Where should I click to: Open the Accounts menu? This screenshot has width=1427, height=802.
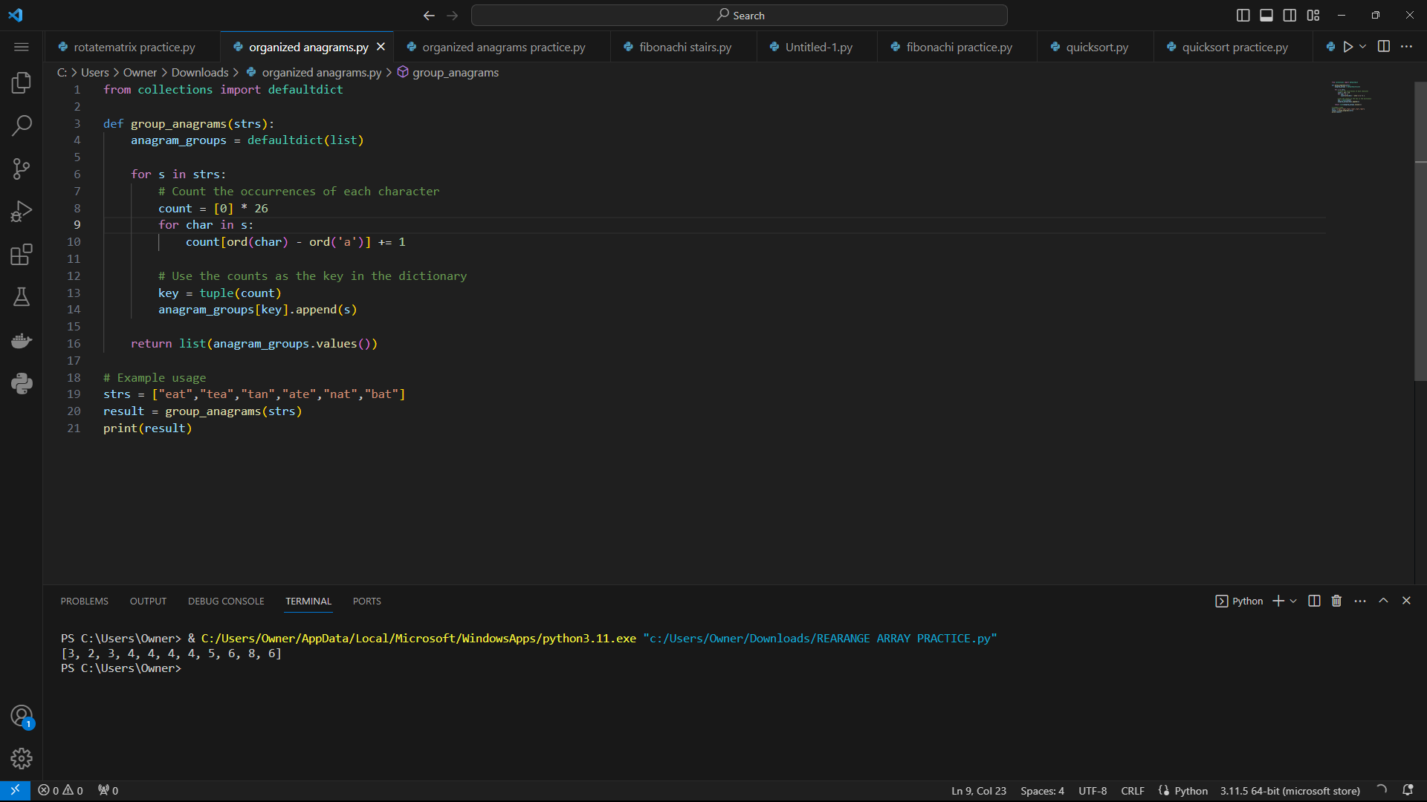click(22, 717)
